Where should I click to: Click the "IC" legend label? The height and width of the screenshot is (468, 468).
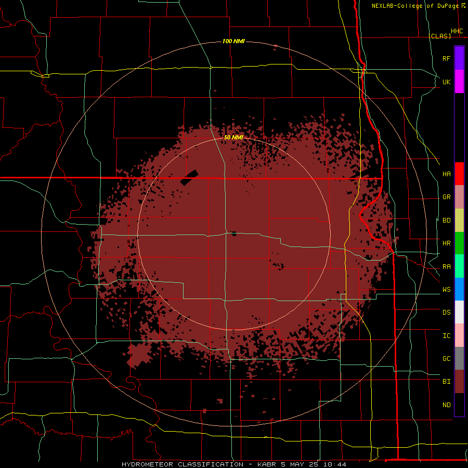point(446,336)
